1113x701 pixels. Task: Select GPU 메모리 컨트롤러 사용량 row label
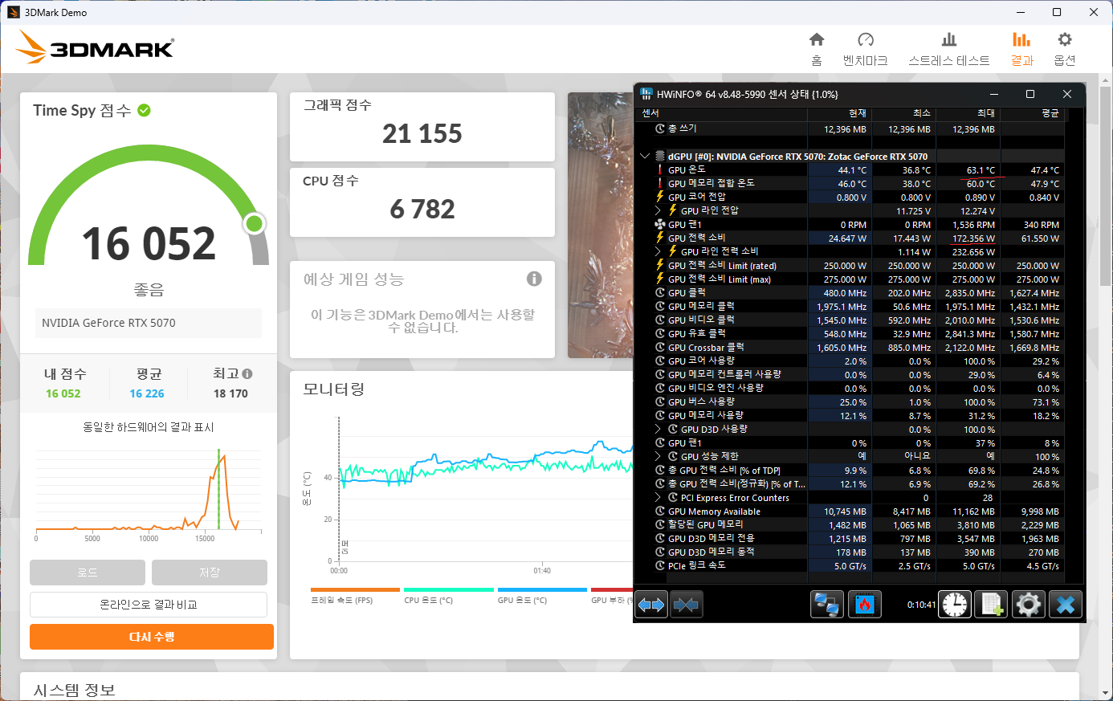click(x=724, y=374)
